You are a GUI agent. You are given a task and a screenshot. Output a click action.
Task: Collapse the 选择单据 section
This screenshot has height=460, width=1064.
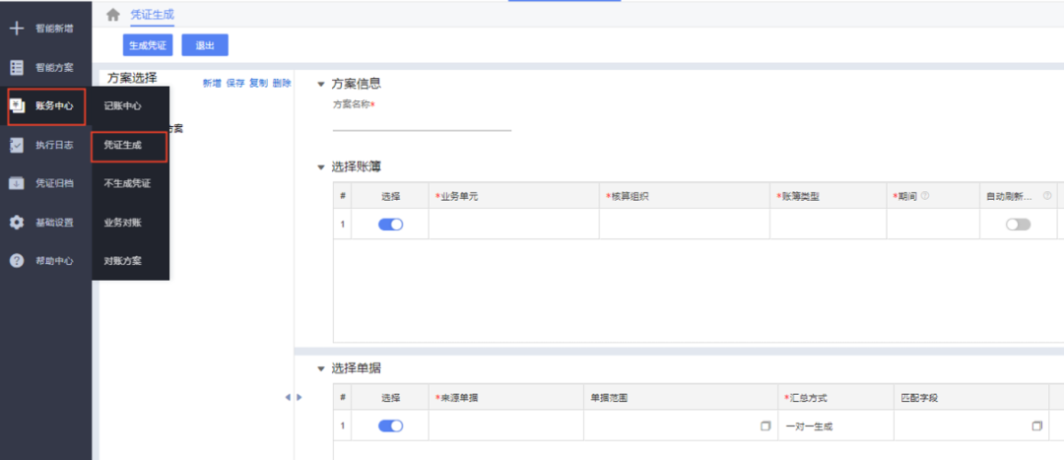(321, 369)
